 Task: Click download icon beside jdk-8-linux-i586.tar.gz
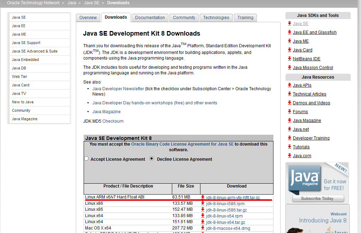point(203,209)
